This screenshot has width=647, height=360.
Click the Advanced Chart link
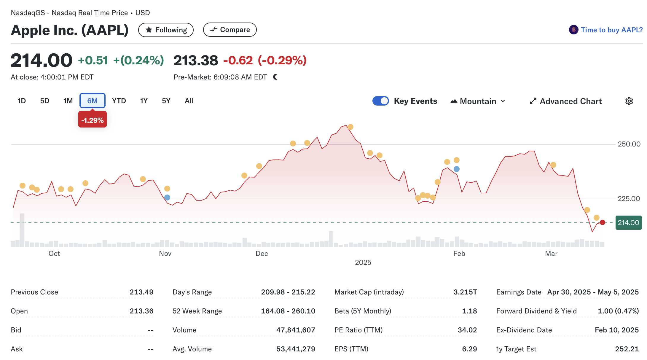coord(570,101)
